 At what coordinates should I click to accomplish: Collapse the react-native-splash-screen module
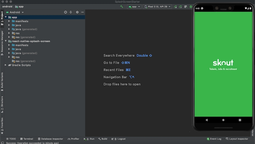click(x=6, y=41)
